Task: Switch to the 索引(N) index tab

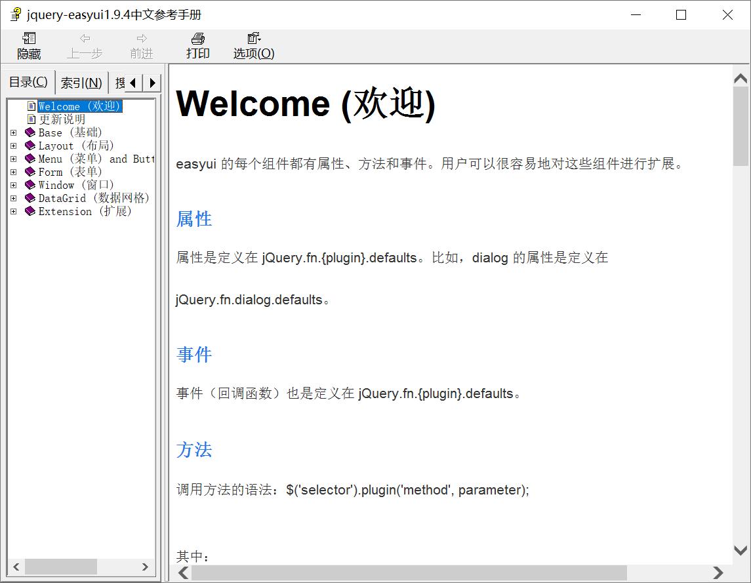Action: [81, 83]
